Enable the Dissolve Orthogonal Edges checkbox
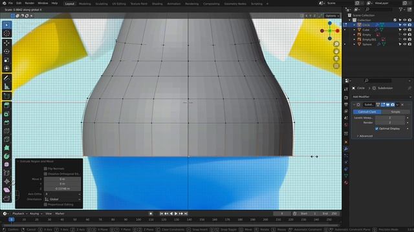 click(x=45, y=174)
